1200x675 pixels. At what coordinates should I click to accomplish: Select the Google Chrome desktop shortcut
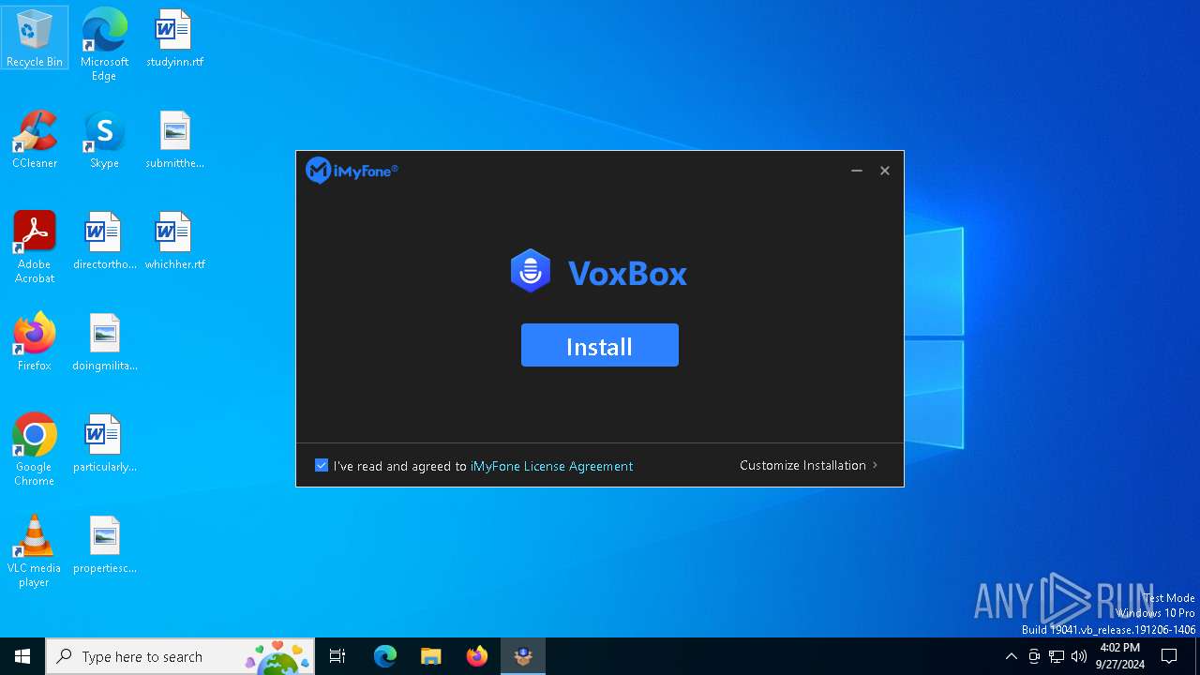coord(35,450)
